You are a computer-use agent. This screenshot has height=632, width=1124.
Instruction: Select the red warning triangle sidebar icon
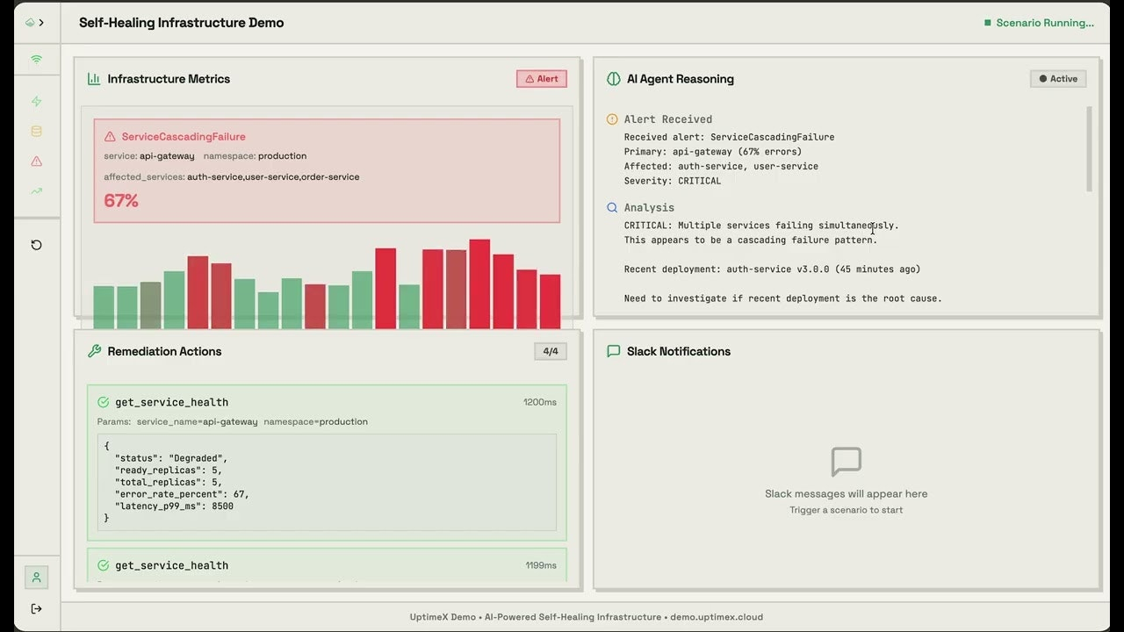[x=36, y=162]
